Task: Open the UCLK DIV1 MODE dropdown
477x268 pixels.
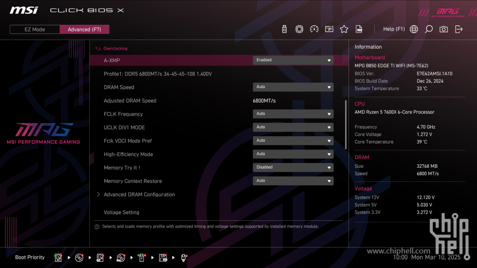Action: pos(293,127)
